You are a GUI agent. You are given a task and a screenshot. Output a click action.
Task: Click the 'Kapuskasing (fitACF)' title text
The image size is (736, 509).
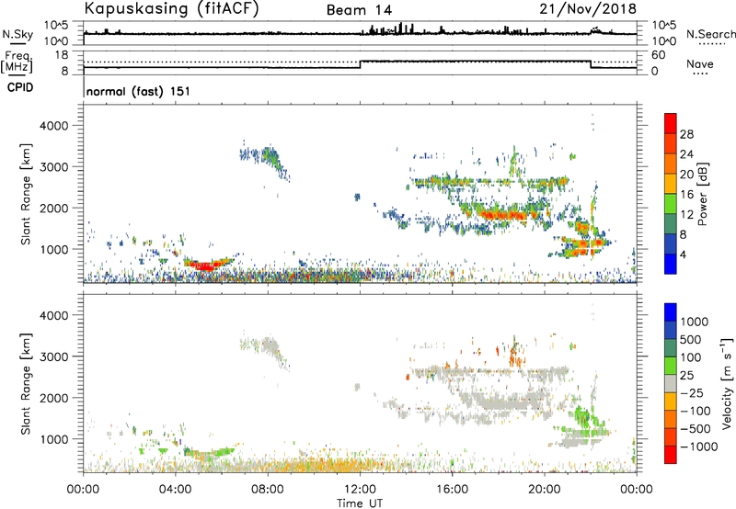[x=171, y=9]
